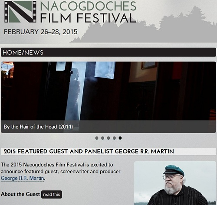Click the slideshow film still image

[x=108, y=91]
